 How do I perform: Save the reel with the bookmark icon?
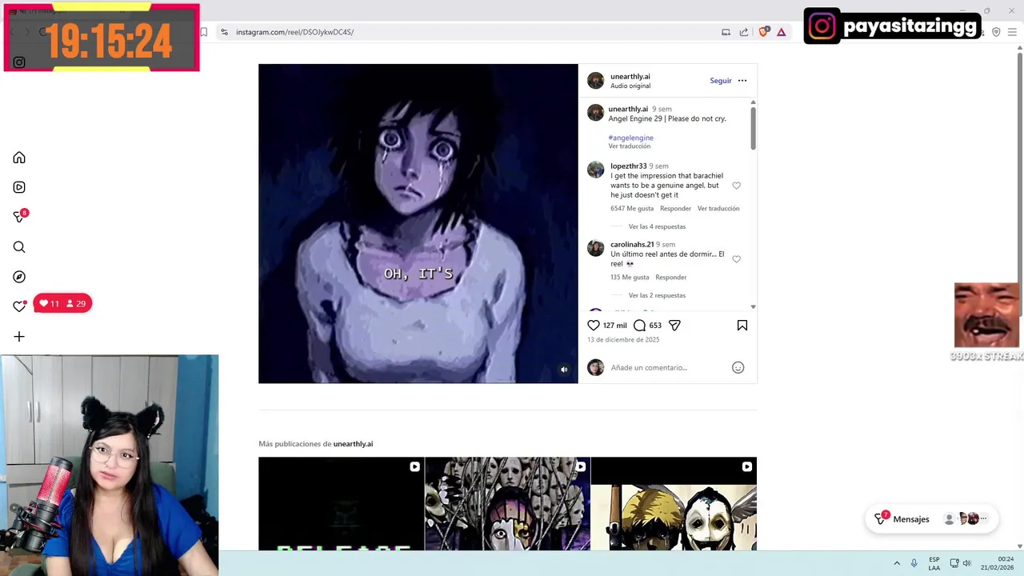[x=742, y=326]
